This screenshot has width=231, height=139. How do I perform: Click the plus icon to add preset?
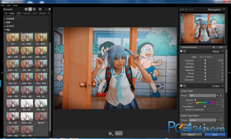49,9
